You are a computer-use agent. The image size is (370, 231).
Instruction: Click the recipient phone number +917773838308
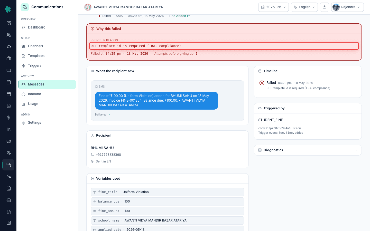(108, 155)
